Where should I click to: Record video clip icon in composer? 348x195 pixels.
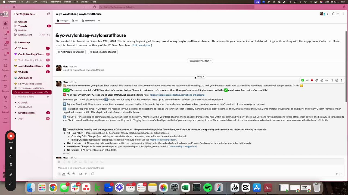pos(81,174)
